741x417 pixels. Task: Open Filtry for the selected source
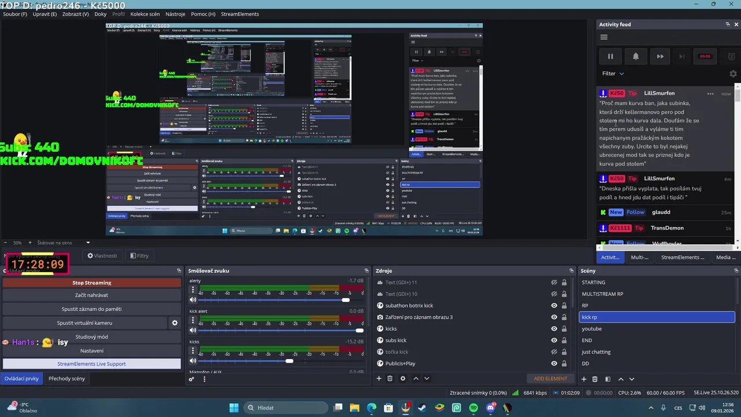pos(139,255)
